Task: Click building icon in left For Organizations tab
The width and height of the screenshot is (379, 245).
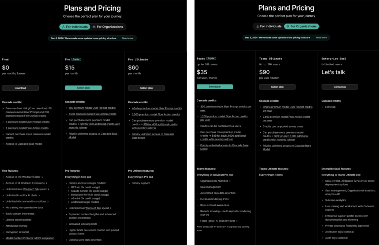Action: tap(94, 27)
